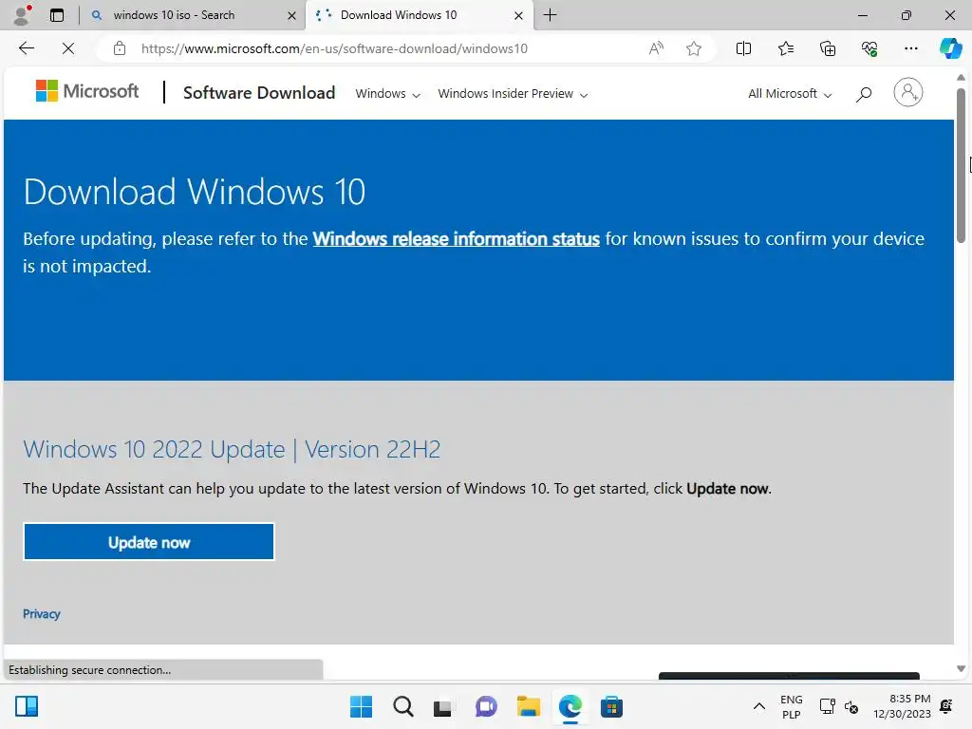View site information lock icon

coord(120,48)
